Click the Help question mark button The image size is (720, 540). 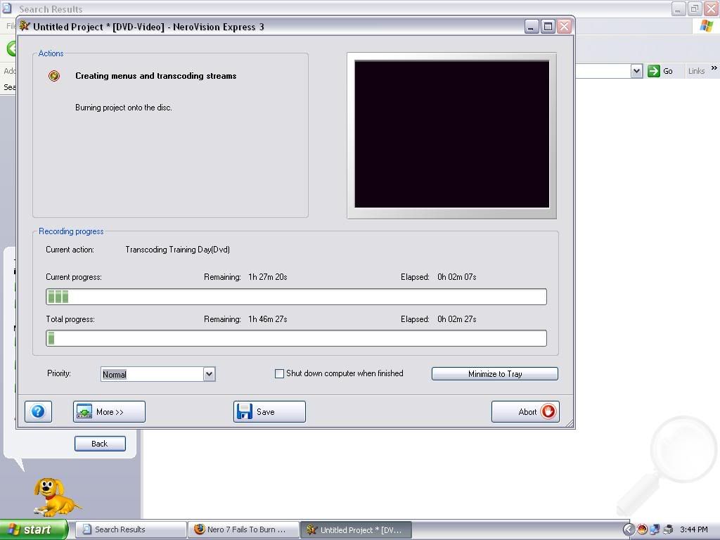click(x=38, y=411)
